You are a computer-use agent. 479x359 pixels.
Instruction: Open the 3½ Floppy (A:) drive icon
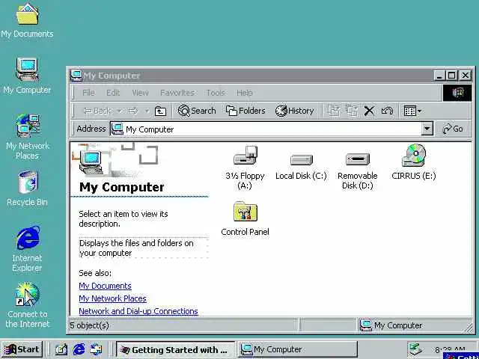click(x=245, y=156)
